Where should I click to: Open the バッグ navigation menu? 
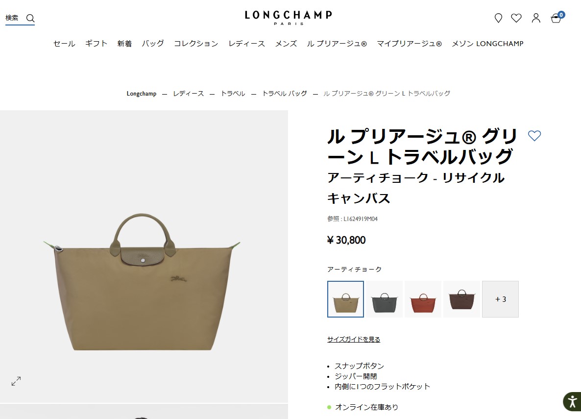153,44
